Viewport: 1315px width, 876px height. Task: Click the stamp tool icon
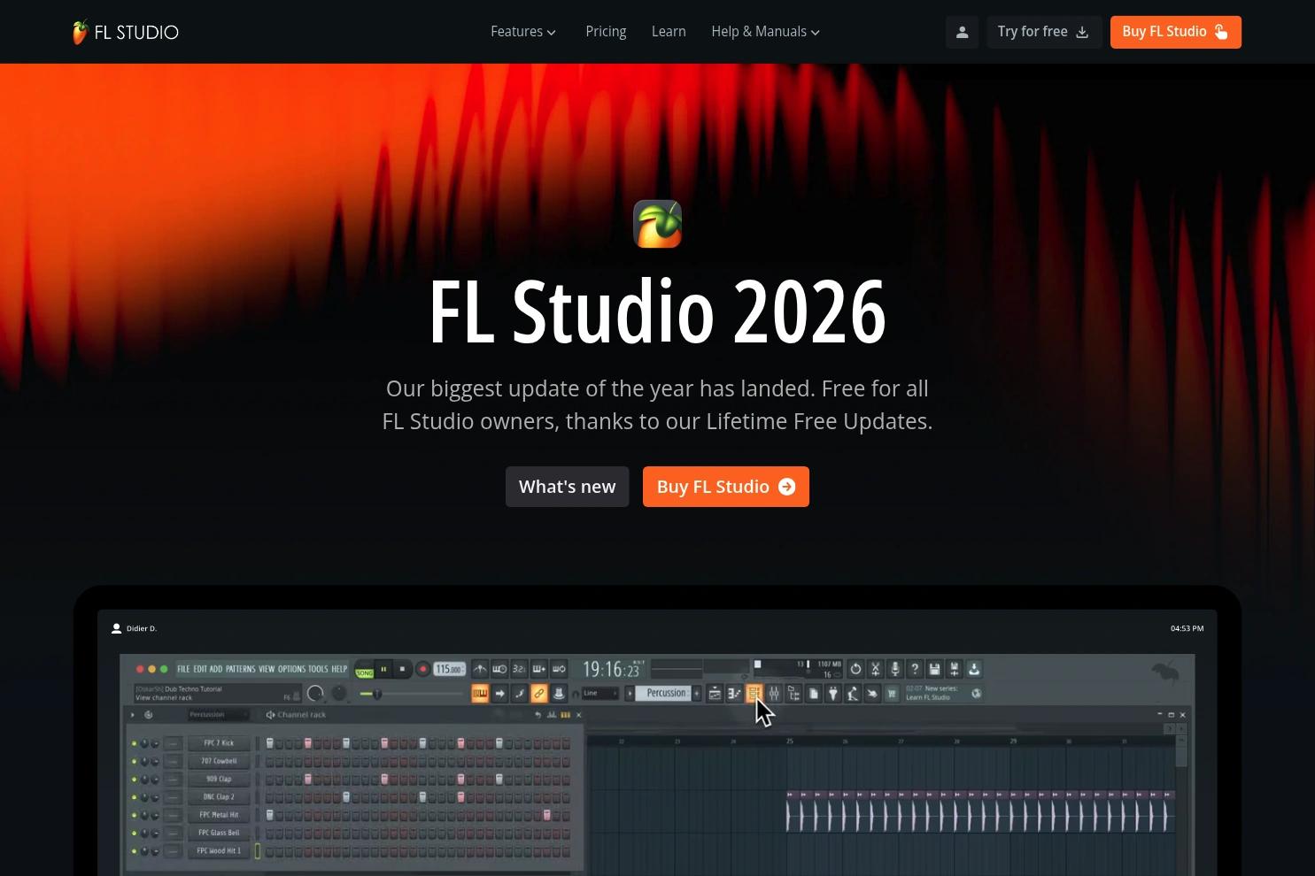pyautogui.click(x=558, y=694)
